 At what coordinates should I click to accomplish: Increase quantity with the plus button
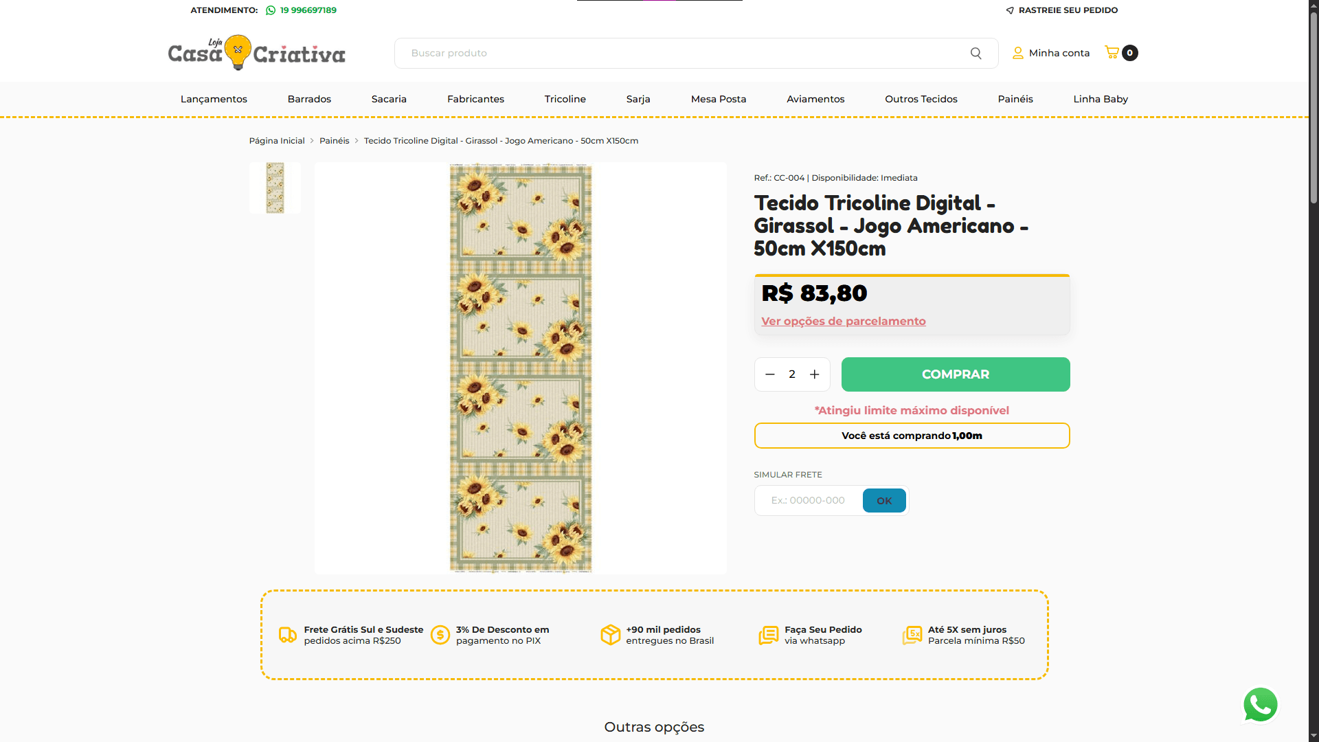click(814, 374)
